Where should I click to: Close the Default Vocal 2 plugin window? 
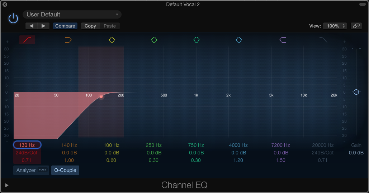click(x=5, y=4)
